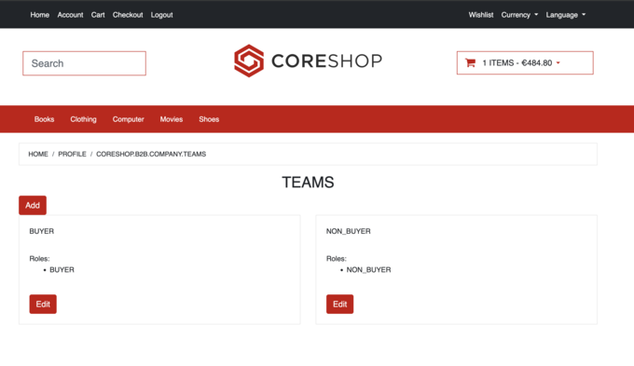Screen dimensions: 634x366
Task: Open the Language dropdown
Action: (566, 15)
